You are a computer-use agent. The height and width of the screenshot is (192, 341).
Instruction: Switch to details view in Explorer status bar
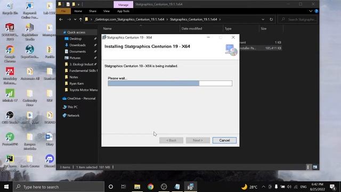coord(308,167)
